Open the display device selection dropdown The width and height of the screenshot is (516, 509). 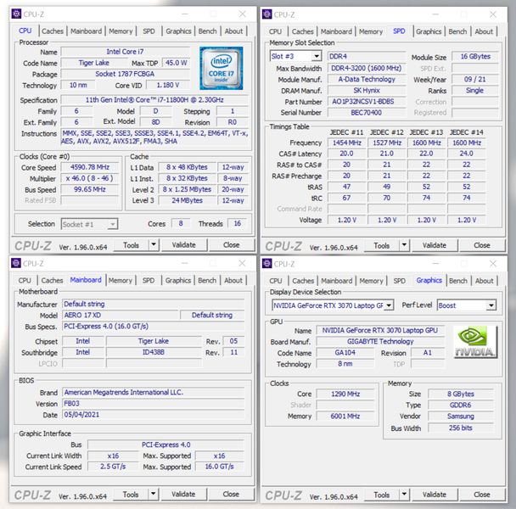pyautogui.click(x=389, y=305)
